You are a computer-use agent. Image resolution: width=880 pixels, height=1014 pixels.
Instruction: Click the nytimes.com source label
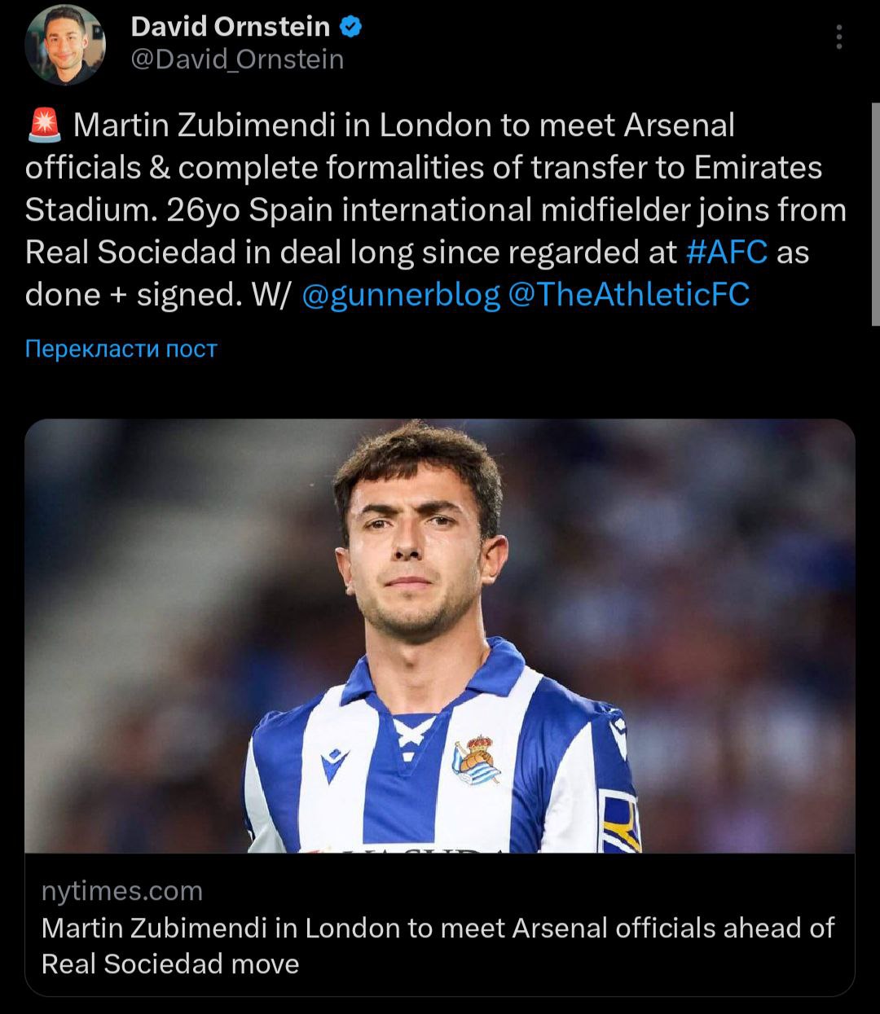(x=122, y=891)
